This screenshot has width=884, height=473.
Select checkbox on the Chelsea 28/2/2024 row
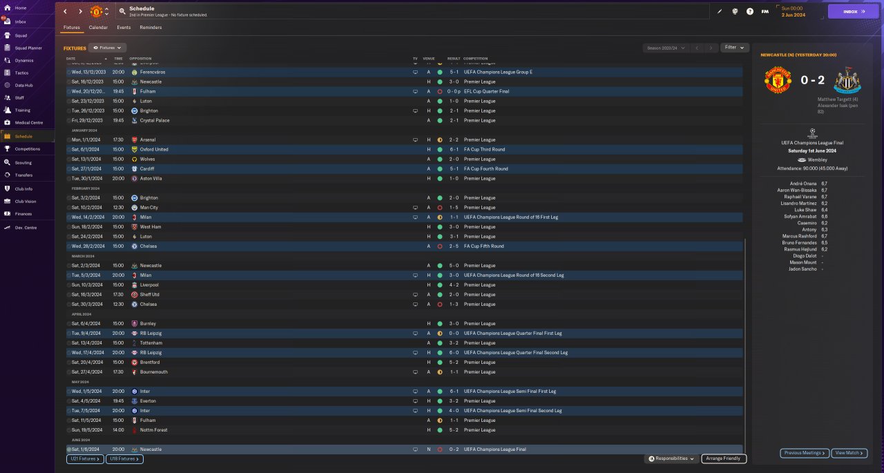[x=69, y=246]
